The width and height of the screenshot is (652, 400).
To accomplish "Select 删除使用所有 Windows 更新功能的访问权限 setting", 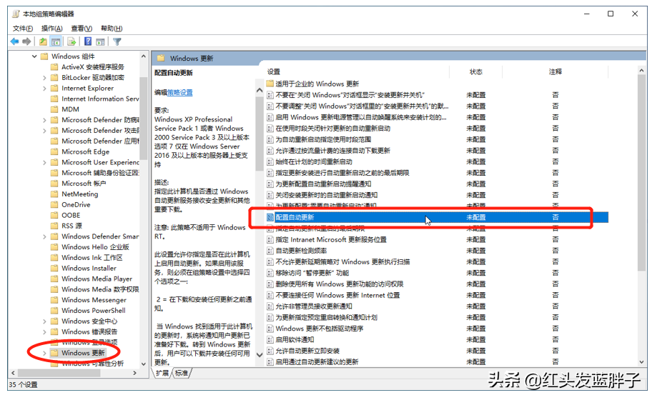I will coord(340,284).
